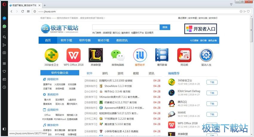
Task: Download IObit Smart Defrag
Action: click(212, 93)
